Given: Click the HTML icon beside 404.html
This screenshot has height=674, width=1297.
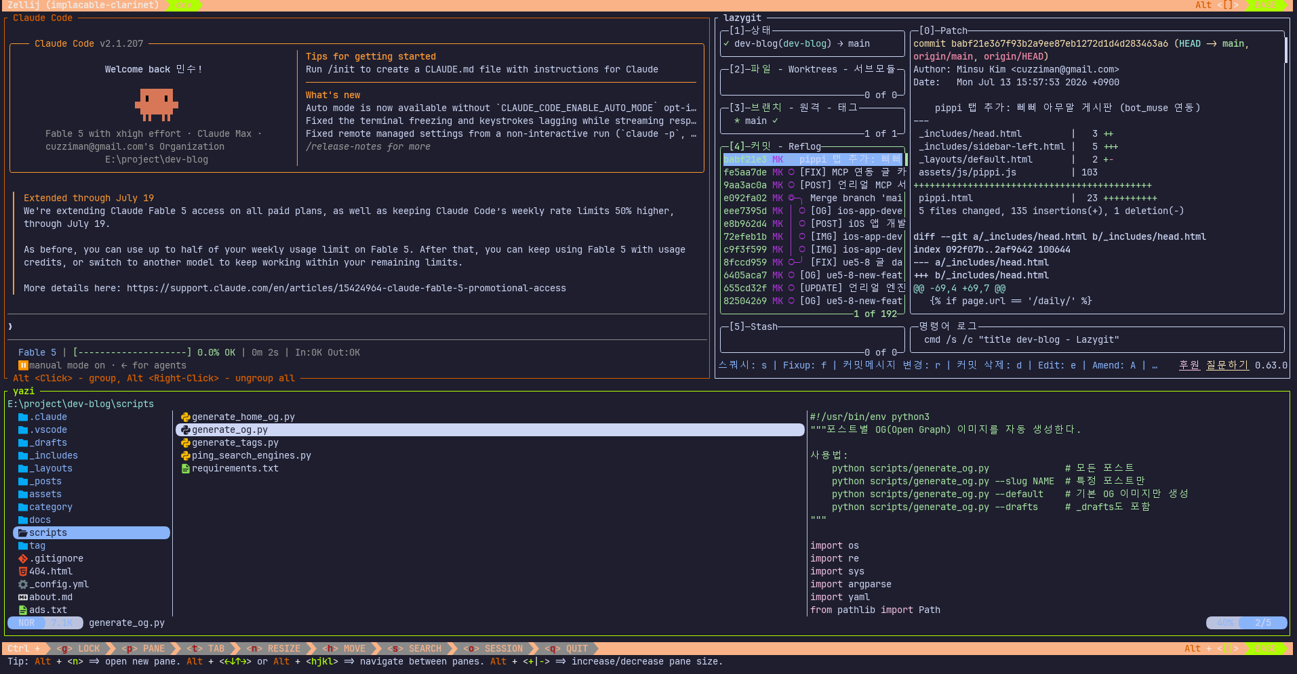Looking at the screenshot, I should point(23,572).
